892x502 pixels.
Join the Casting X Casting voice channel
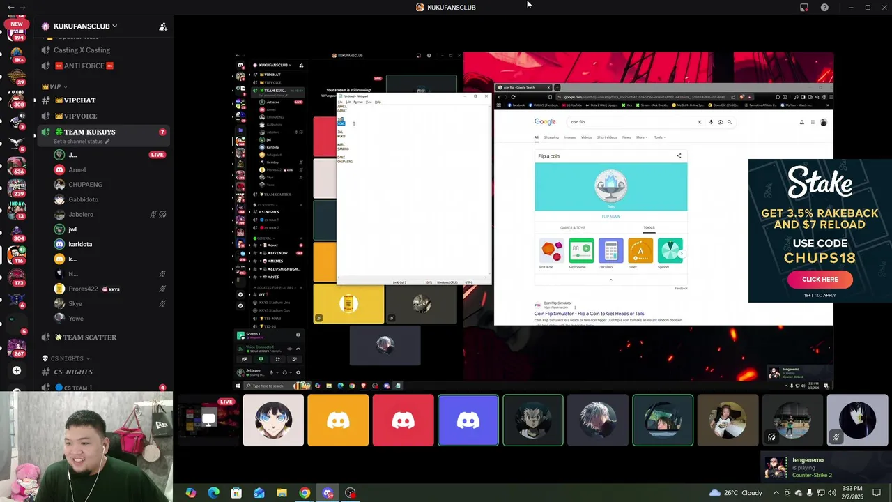coord(82,50)
